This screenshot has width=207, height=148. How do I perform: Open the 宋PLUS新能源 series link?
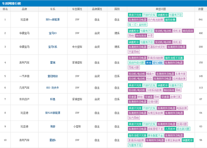[x=53, y=113]
